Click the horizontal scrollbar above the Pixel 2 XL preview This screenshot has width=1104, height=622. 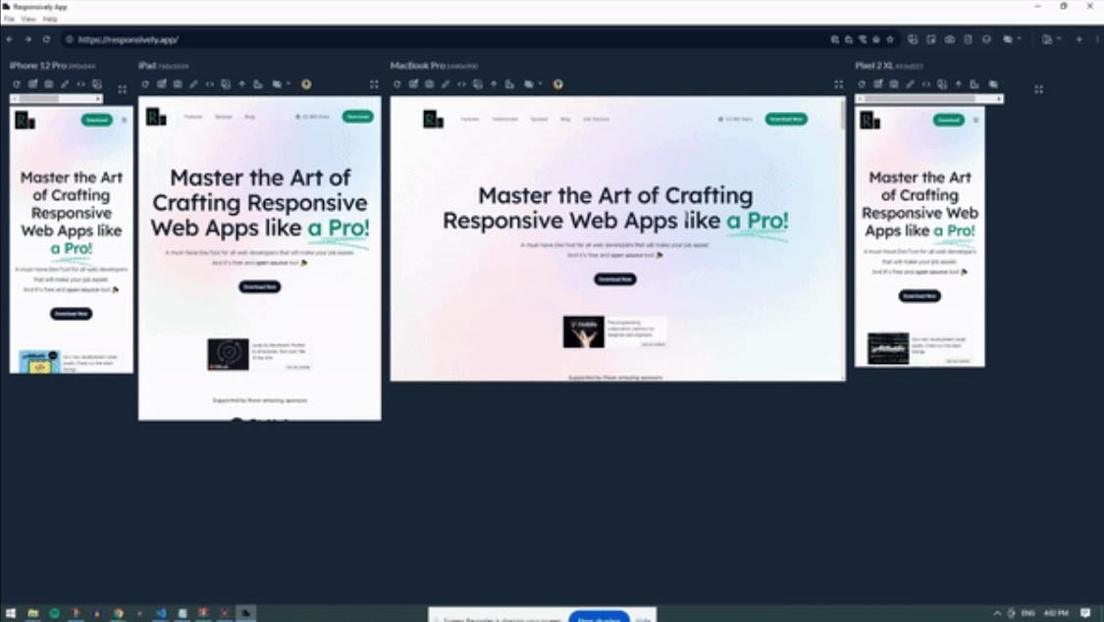928,98
